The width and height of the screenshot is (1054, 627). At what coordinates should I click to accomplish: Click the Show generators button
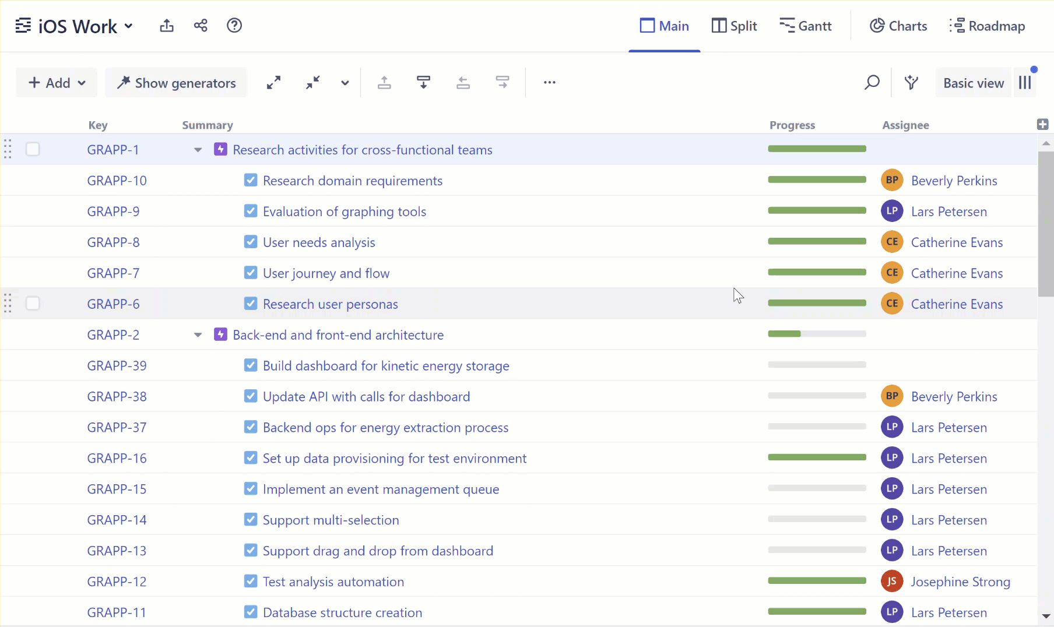[175, 82]
